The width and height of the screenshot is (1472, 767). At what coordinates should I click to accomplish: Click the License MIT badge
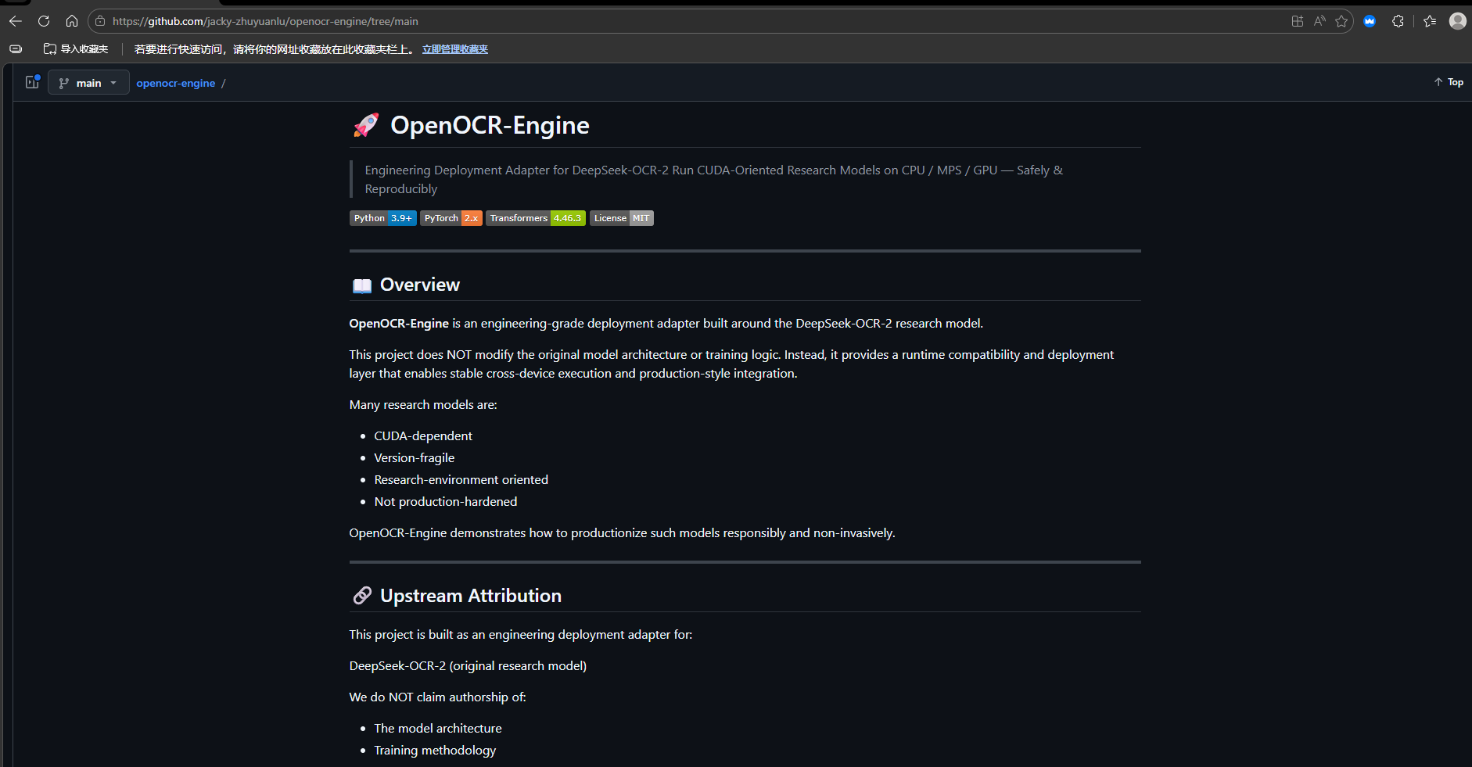click(x=622, y=218)
